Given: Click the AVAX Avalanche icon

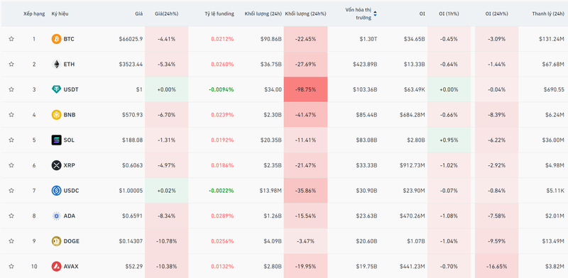Looking at the screenshot, I should (56, 267).
